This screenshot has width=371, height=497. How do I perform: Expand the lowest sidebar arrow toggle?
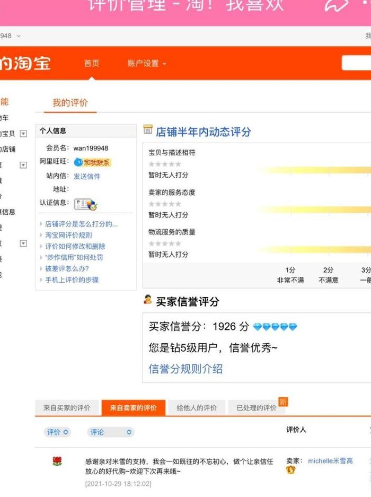[x=23, y=243]
